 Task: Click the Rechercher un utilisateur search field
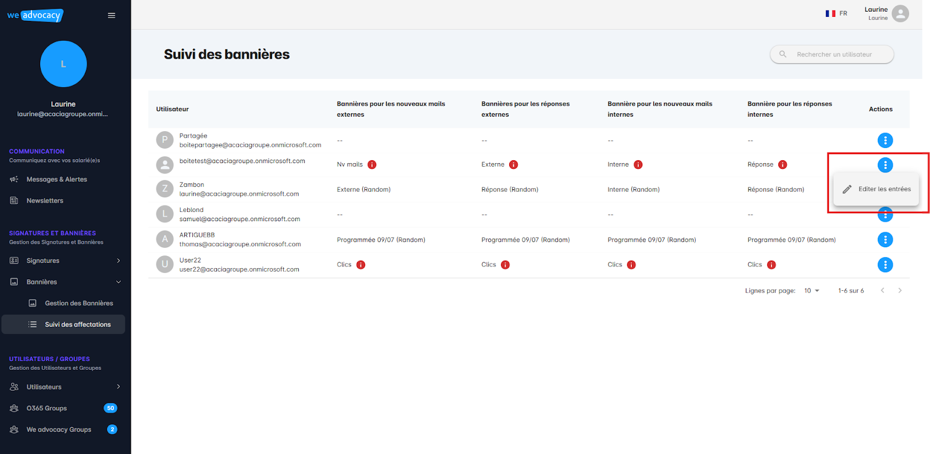[832, 54]
